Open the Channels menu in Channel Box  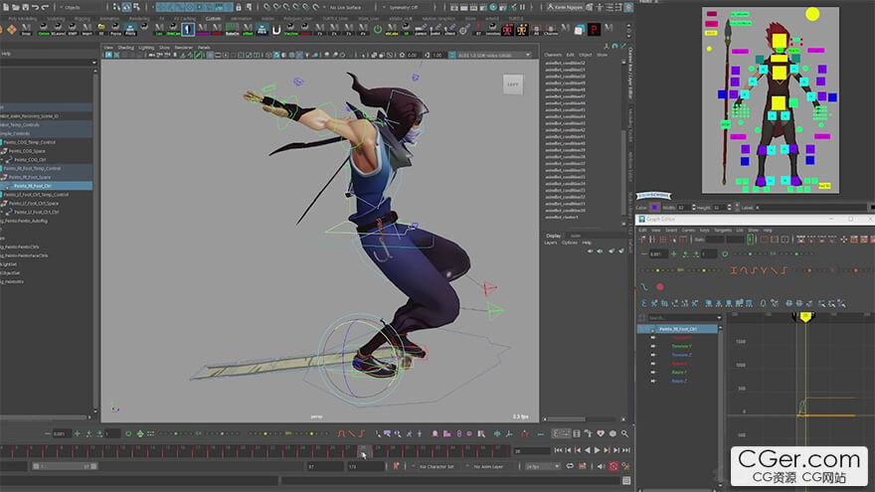(553, 55)
